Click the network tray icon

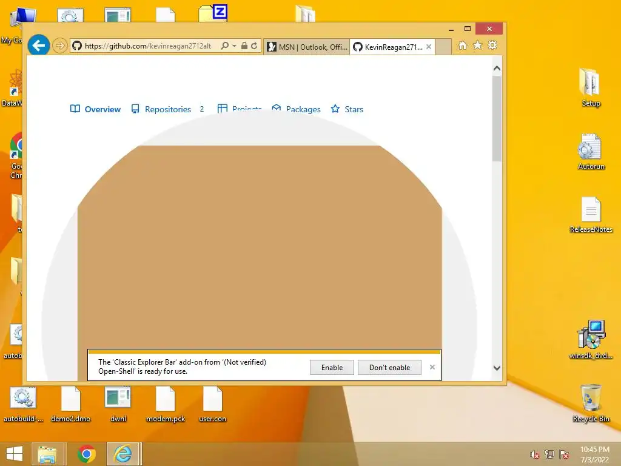[x=549, y=454]
